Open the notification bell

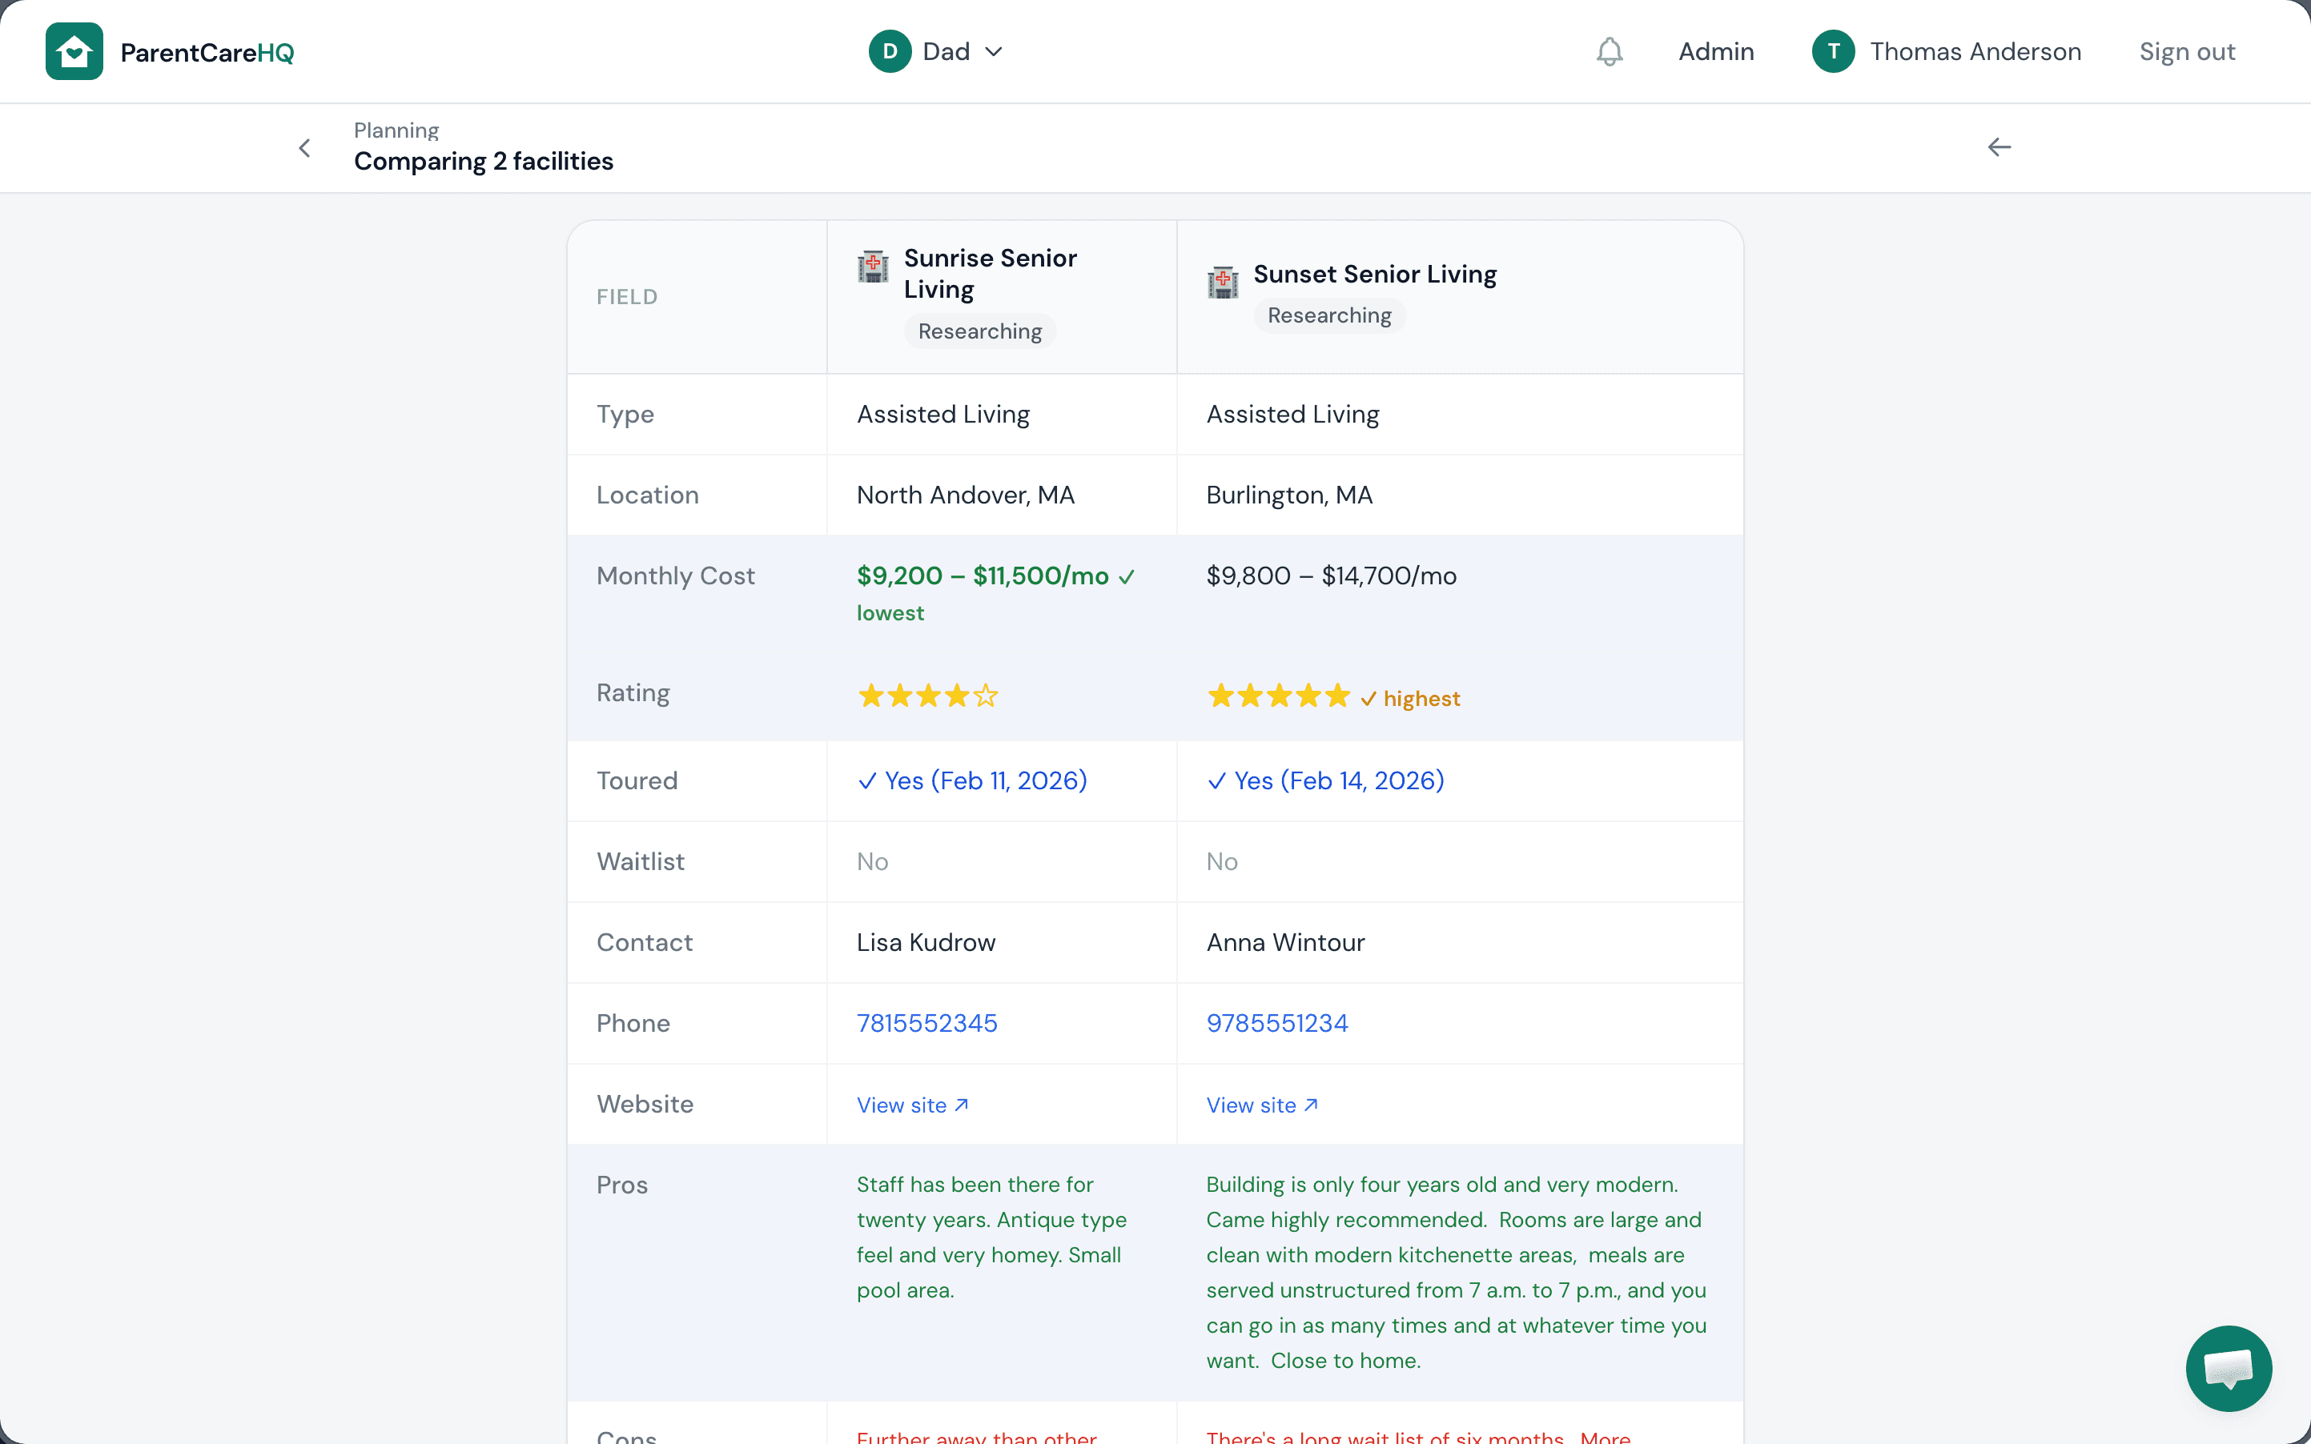(x=1609, y=51)
